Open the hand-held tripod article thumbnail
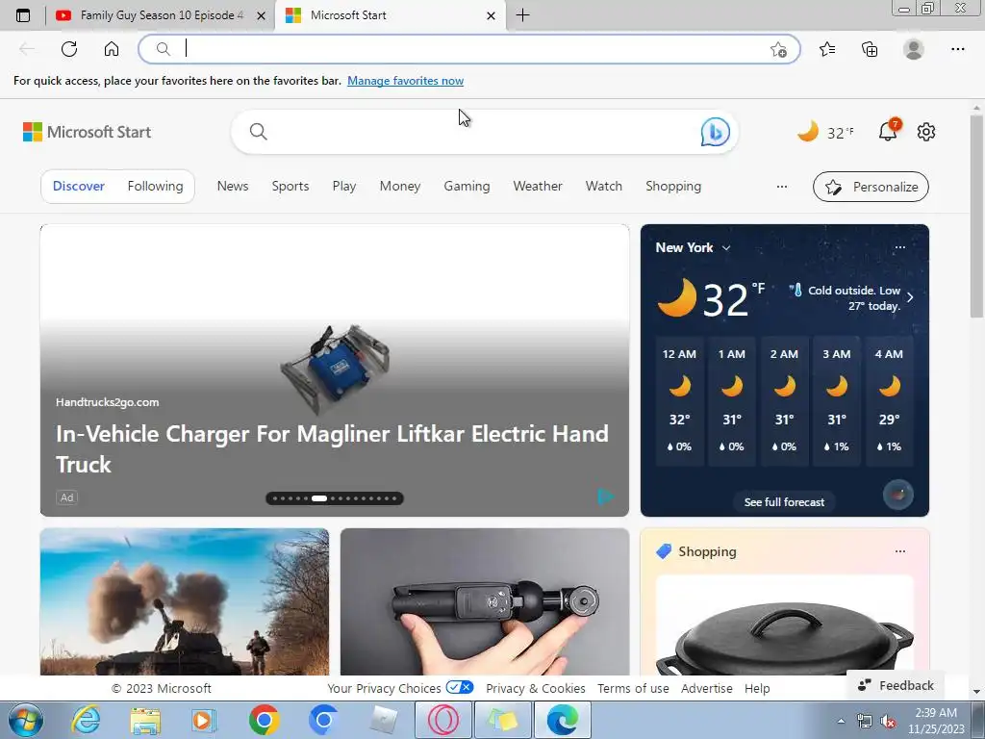Image resolution: width=985 pixels, height=739 pixels. click(x=485, y=601)
